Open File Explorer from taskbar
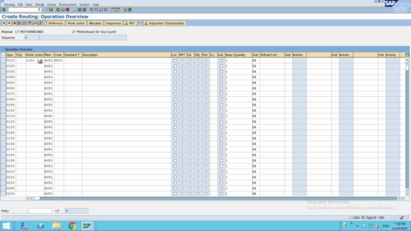The width and height of the screenshot is (411, 231). (57, 226)
